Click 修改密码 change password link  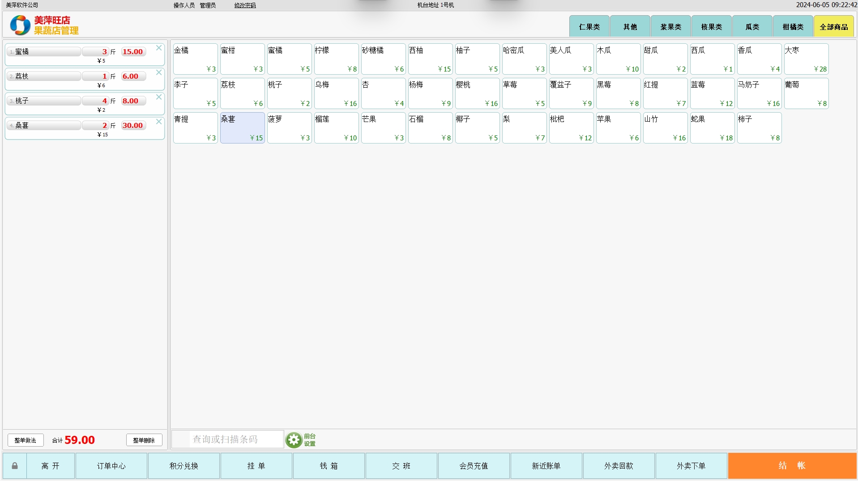tap(245, 5)
